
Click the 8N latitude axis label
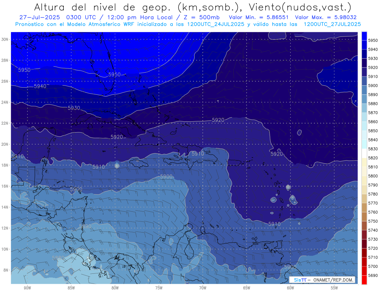pos(5,270)
